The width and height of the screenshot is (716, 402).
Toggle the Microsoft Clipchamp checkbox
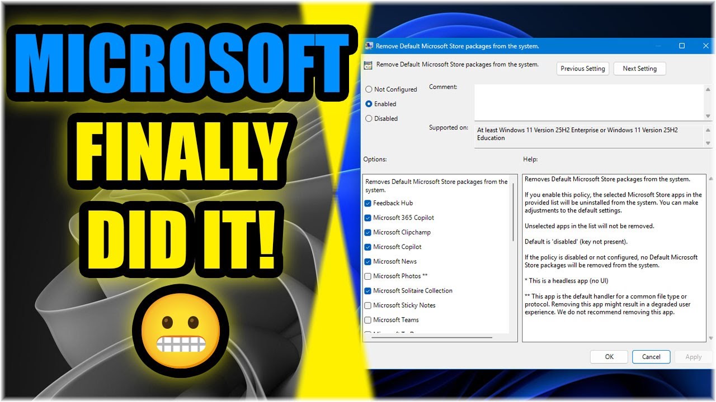tap(368, 232)
